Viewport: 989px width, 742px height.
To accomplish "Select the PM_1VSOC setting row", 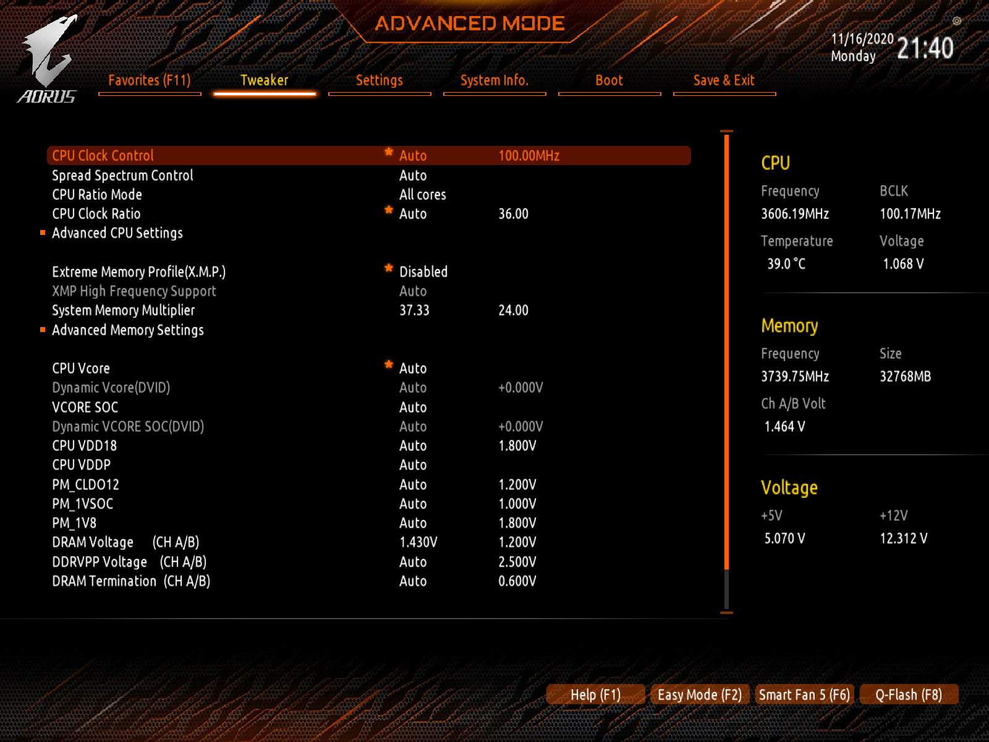I will pos(368,504).
